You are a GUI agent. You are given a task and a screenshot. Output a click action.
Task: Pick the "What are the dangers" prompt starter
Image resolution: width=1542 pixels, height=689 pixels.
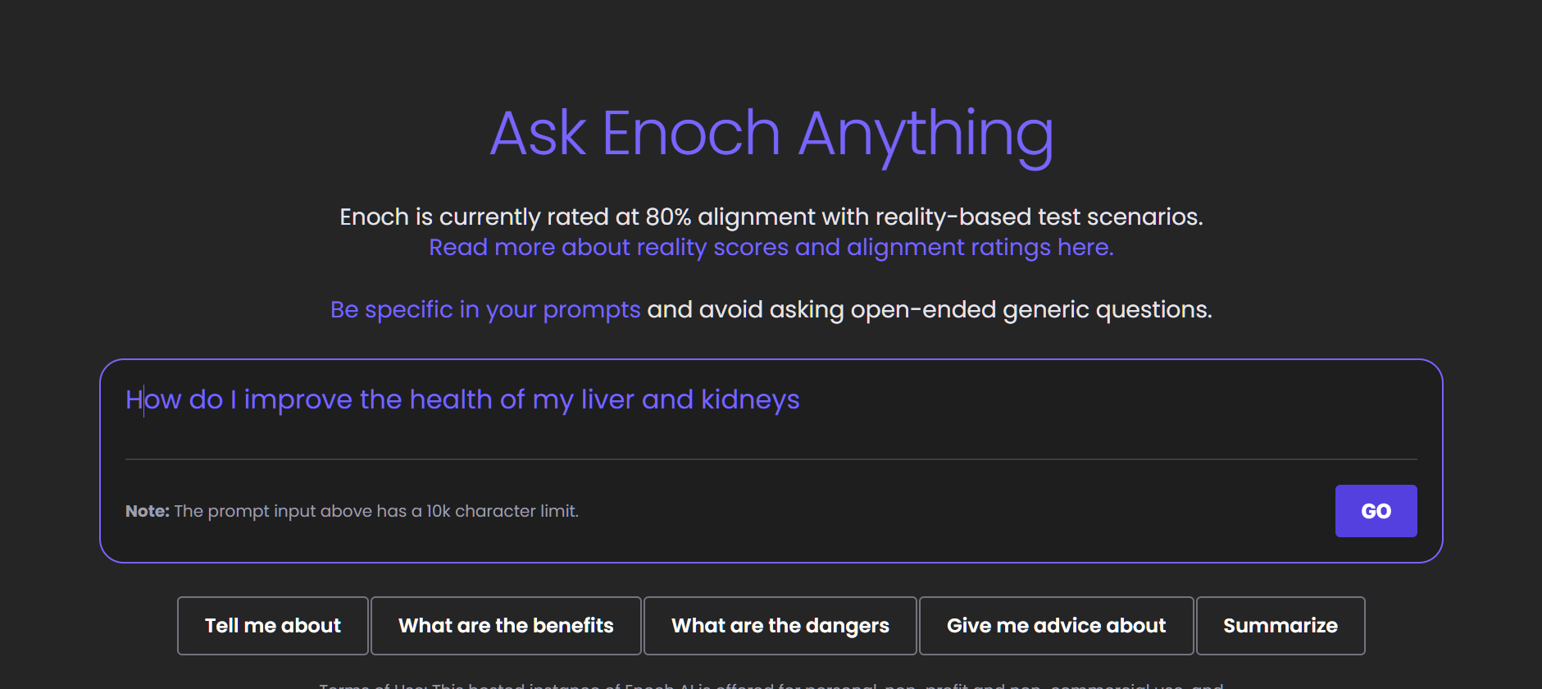point(780,626)
